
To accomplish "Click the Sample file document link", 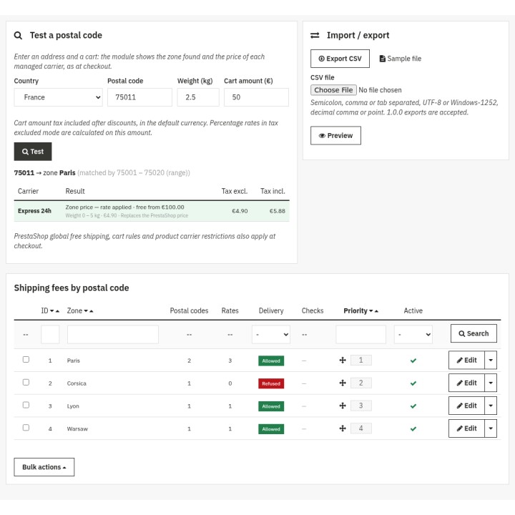I will (401, 59).
